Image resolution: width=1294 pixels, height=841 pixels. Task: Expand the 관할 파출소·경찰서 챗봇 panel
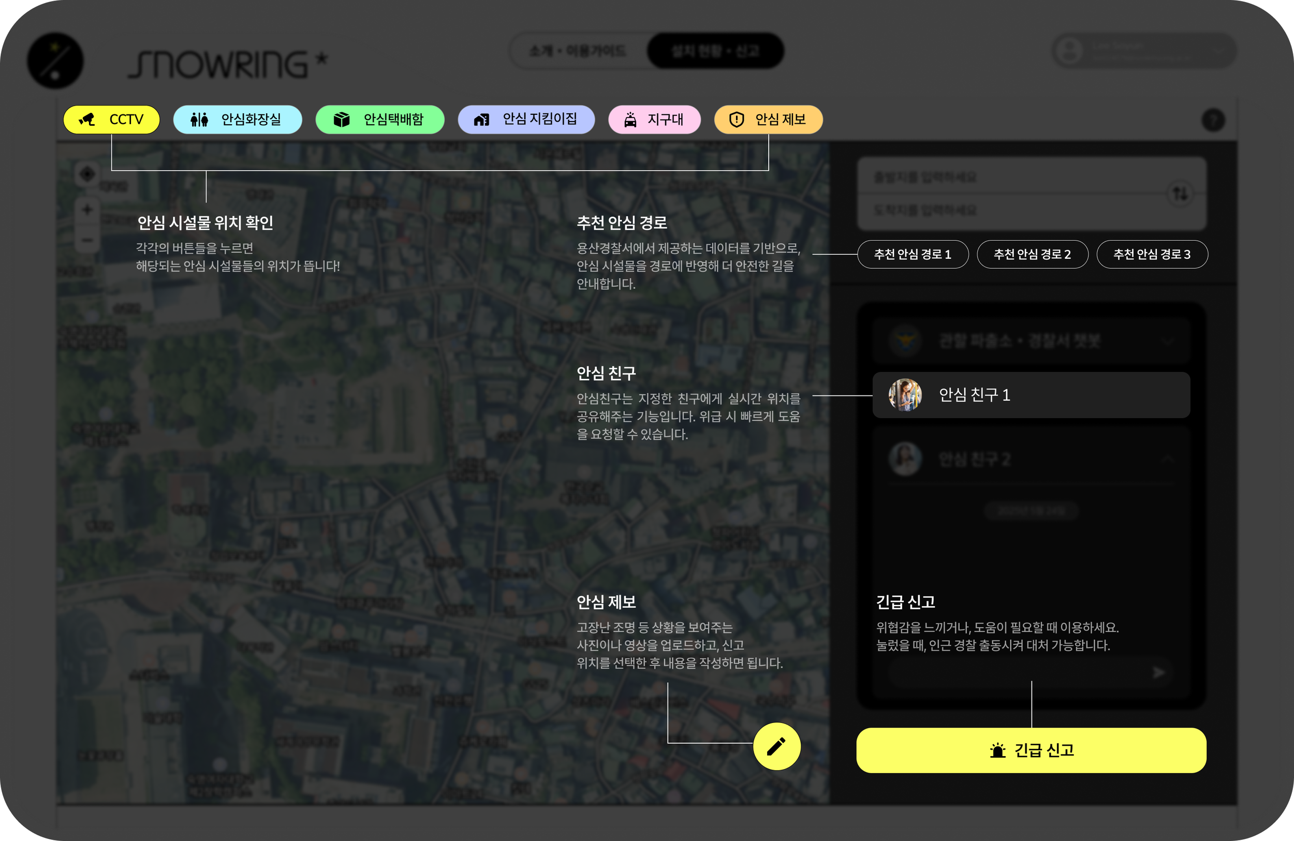[1167, 342]
